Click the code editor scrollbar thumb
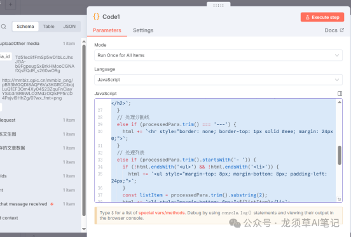The width and height of the screenshot is (351, 237). tap(340, 155)
